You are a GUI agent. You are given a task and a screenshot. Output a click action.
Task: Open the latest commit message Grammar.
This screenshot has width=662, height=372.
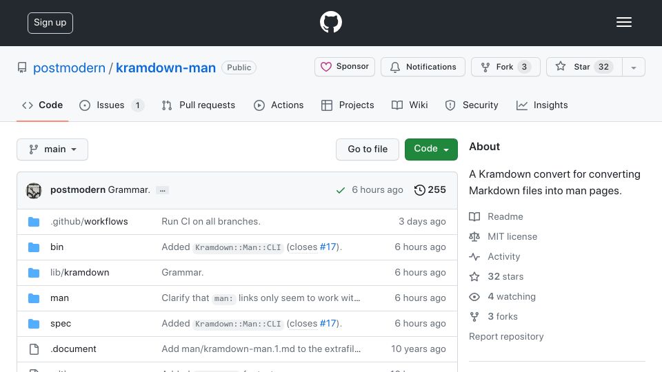pos(129,190)
